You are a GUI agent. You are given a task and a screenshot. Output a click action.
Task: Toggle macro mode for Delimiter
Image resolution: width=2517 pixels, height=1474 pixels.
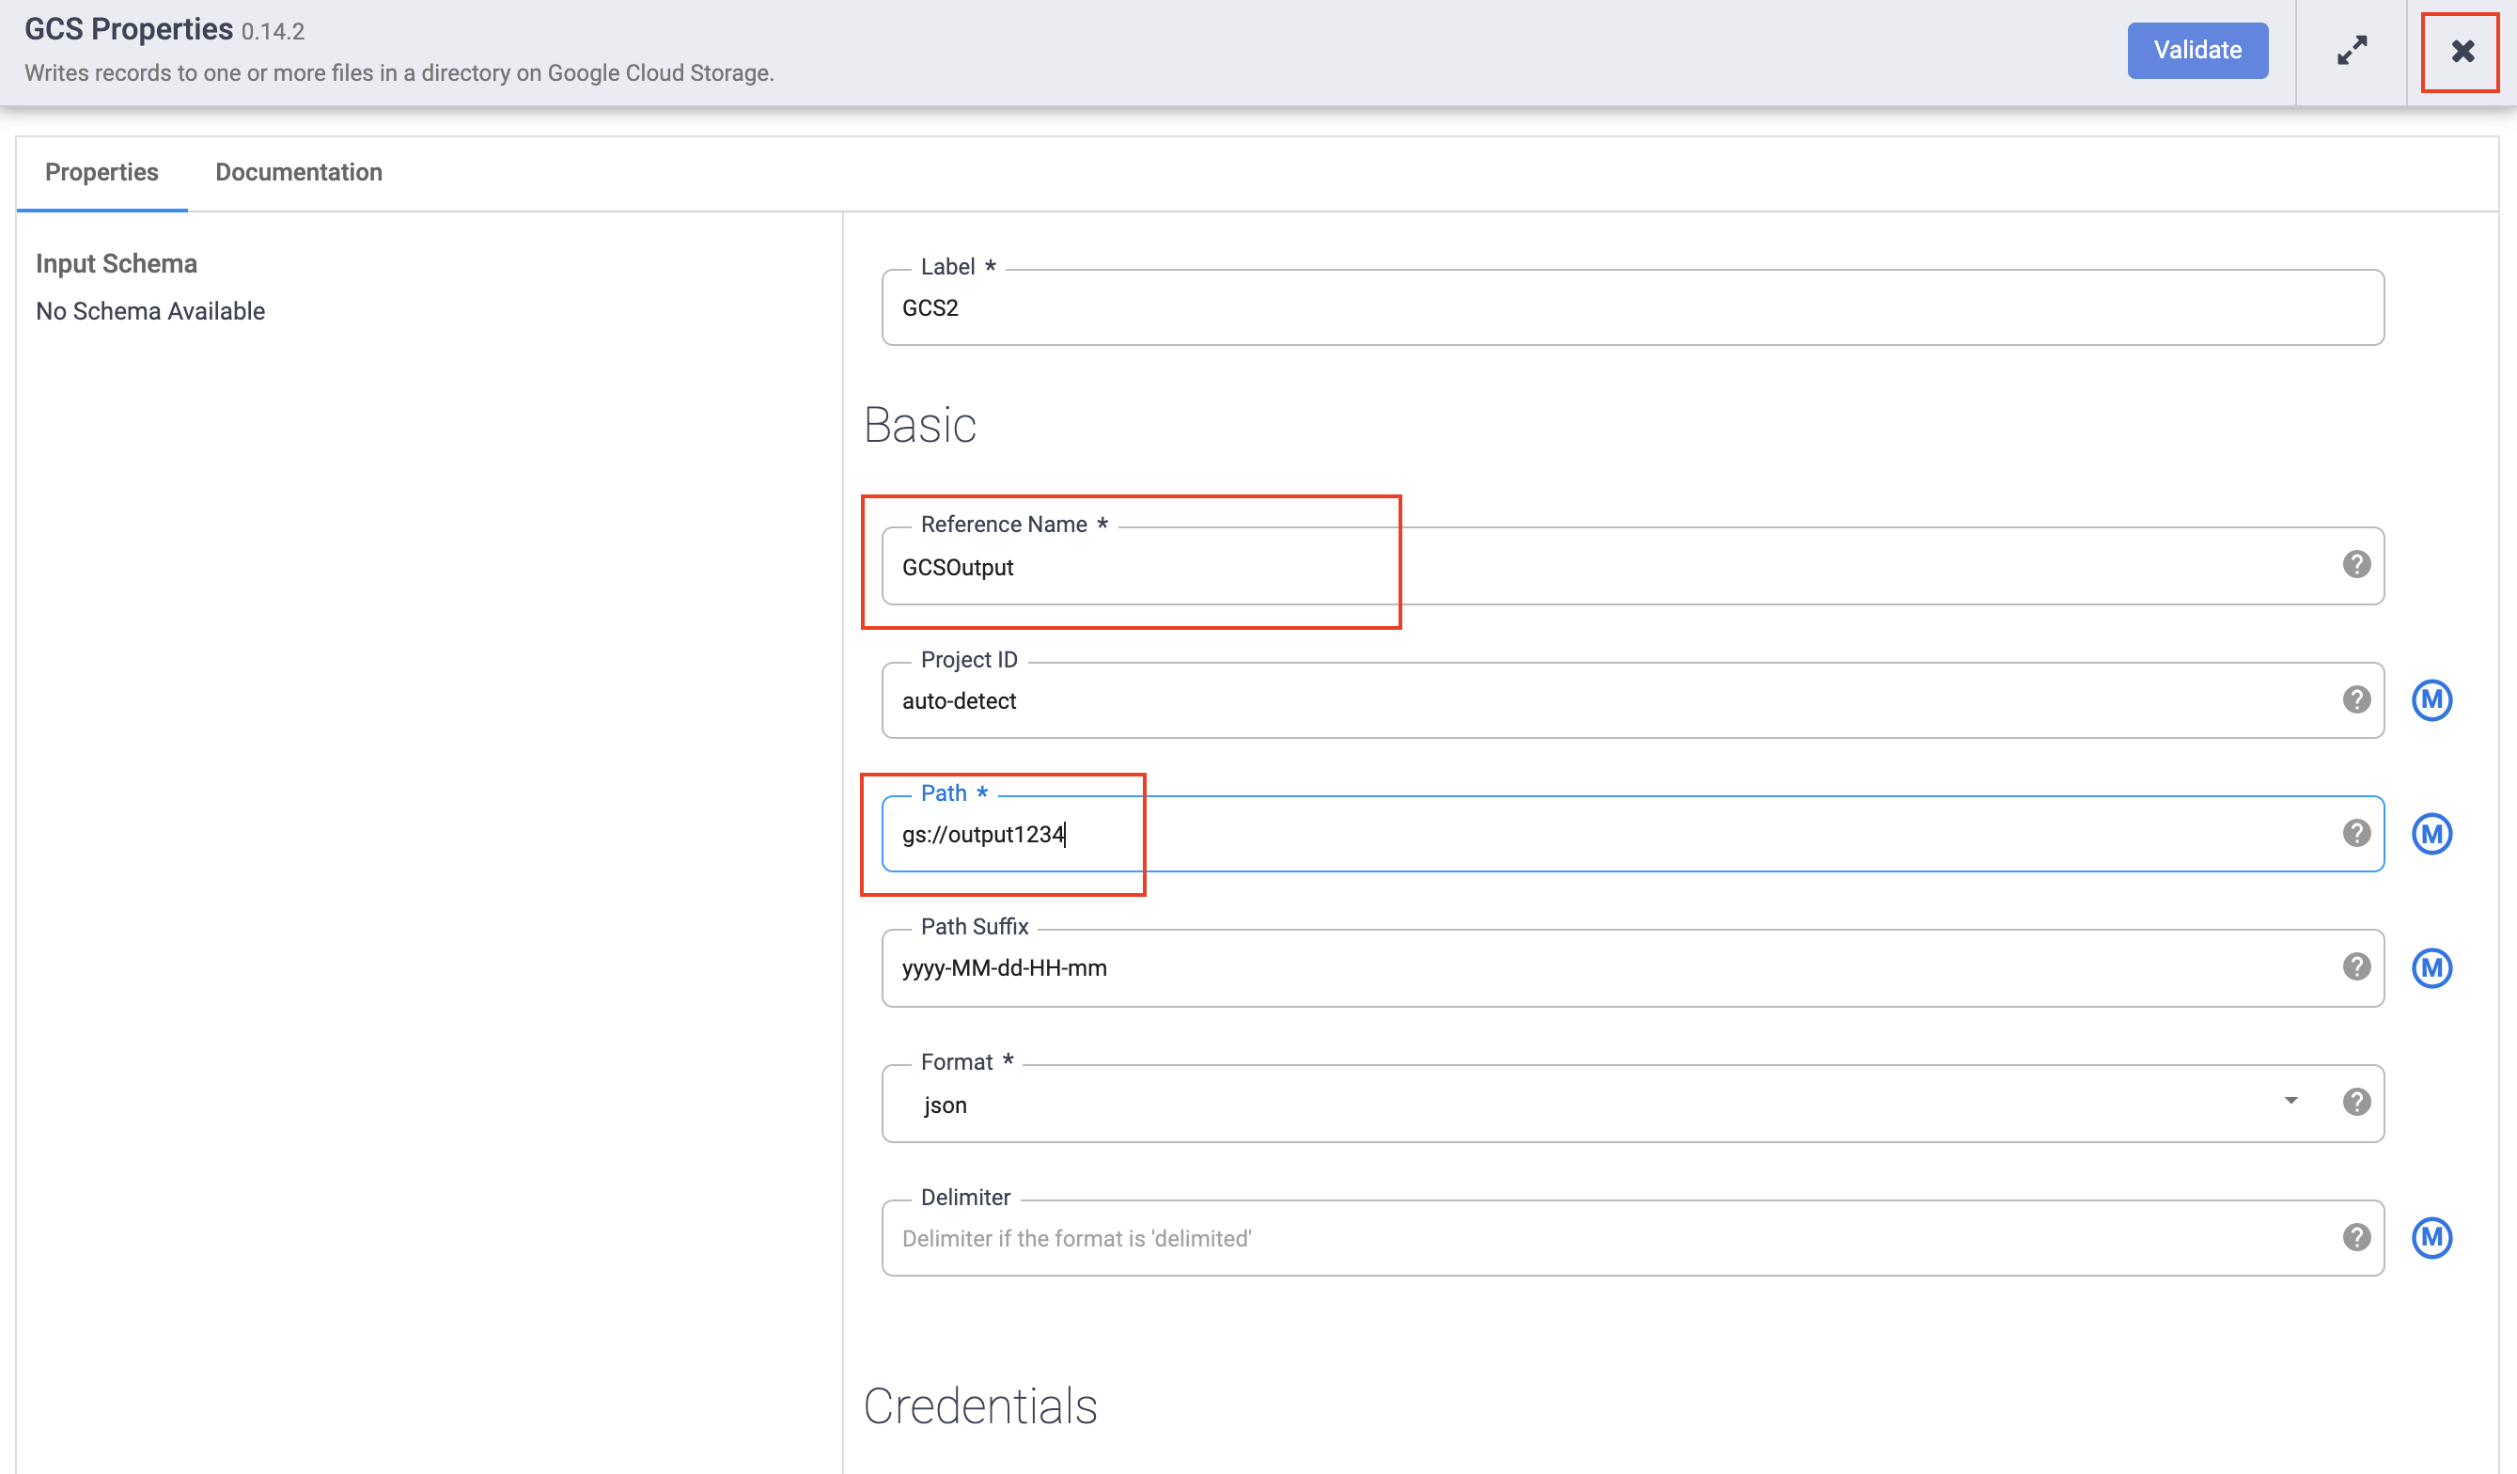(2433, 1237)
